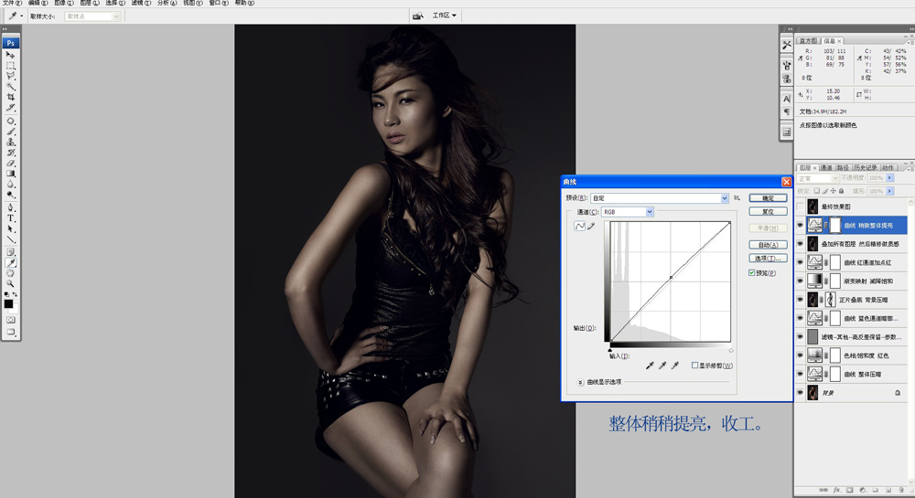Viewport: 915px width, 498px height.
Task: Click the 自动 auto button
Action: pyautogui.click(x=768, y=245)
